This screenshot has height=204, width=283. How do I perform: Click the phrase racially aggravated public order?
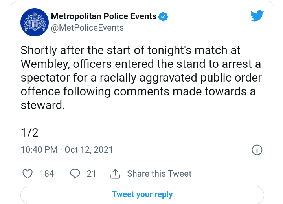coord(181,78)
